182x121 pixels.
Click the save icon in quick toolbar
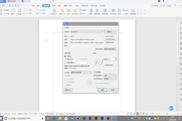(10, 6)
